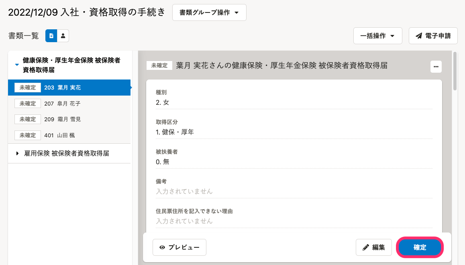Screen dimensions: 465x265
Task: Click empty 住民票住所を記入できない理由 value
Action: [x=184, y=221]
